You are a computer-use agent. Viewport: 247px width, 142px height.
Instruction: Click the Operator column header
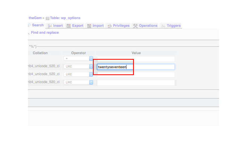[x=79, y=53]
